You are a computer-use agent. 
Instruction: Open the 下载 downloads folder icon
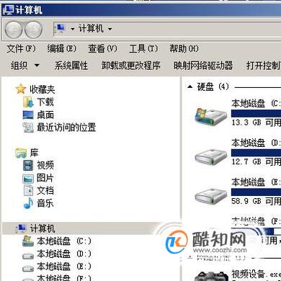coord(28,102)
